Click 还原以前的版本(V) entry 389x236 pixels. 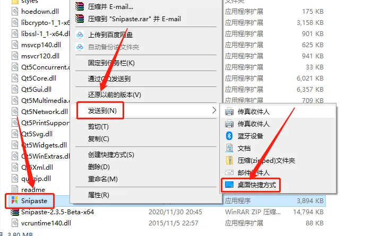click(115, 95)
